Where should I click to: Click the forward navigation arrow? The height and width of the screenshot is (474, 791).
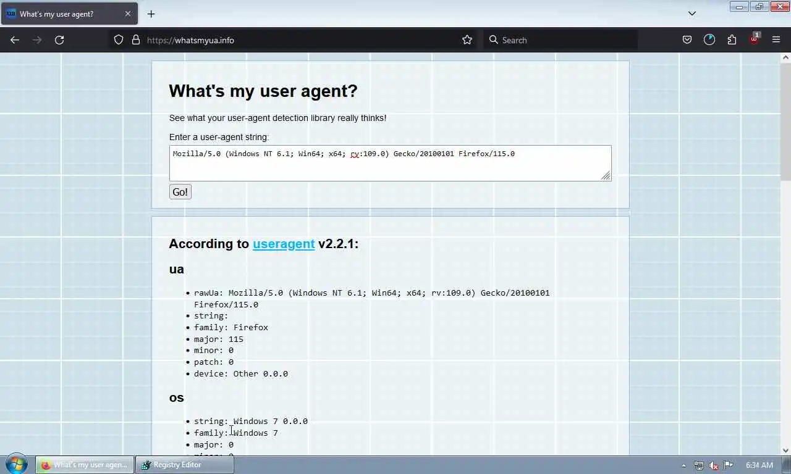[37, 40]
